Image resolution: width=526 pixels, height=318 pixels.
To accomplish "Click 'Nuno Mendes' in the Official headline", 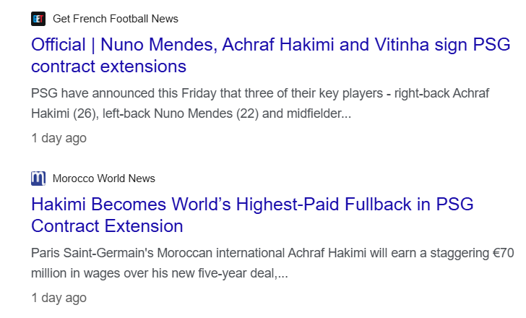I will (157, 45).
